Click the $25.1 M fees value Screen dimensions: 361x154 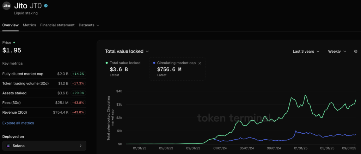click(x=62, y=103)
